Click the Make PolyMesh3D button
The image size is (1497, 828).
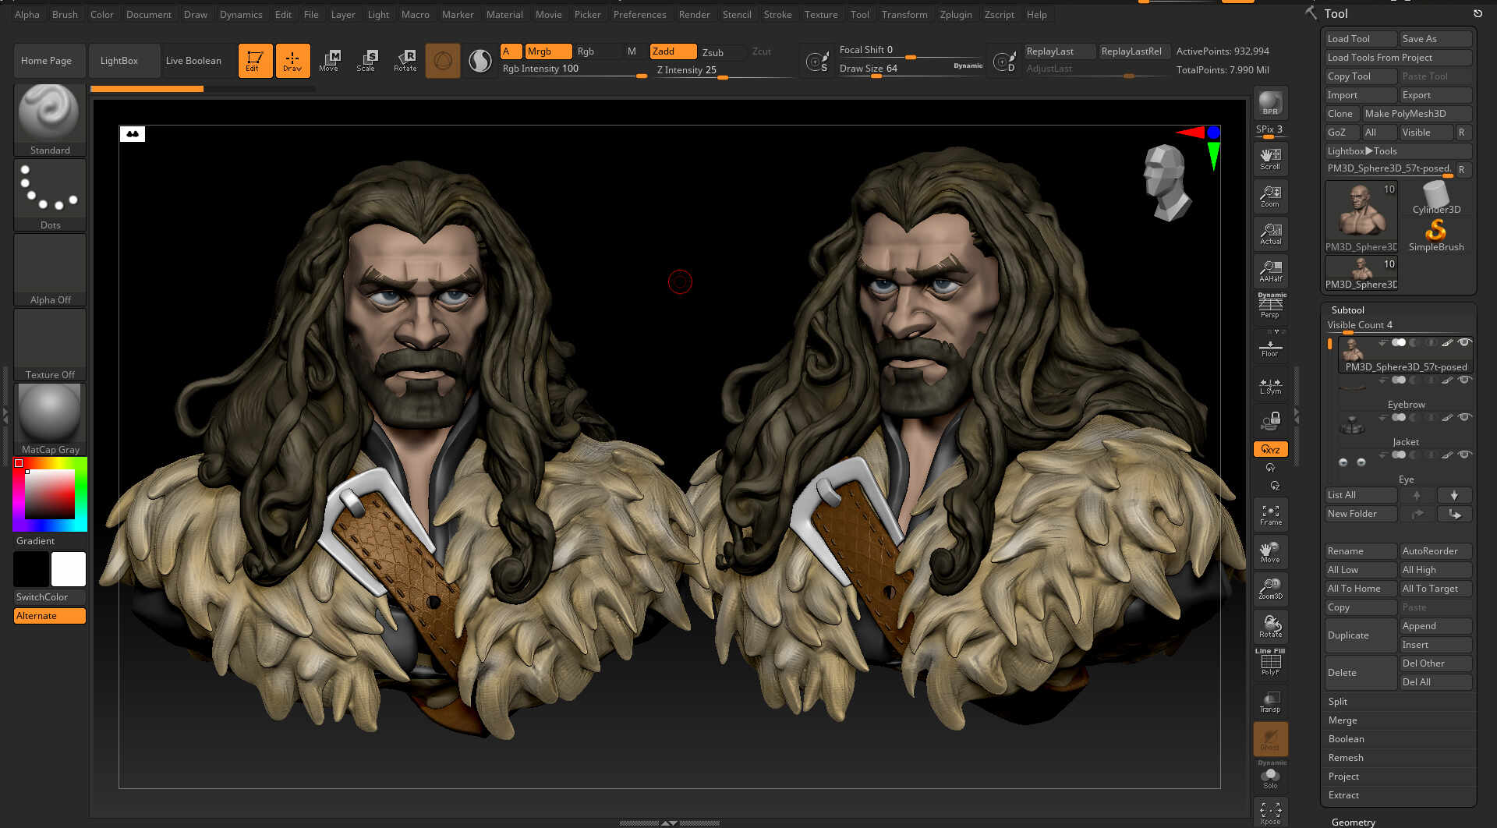click(x=1405, y=114)
